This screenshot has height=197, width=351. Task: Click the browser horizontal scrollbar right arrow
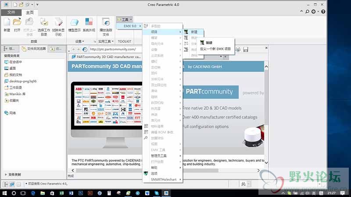coord(258,170)
